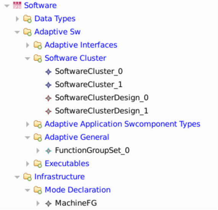218x210 pixels.
Task: Expand the FunctionGroupSet_0 item
Action: pyautogui.click(x=38, y=150)
